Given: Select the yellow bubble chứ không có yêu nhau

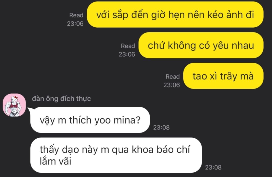Looking at the screenshot, I should coord(201,45).
